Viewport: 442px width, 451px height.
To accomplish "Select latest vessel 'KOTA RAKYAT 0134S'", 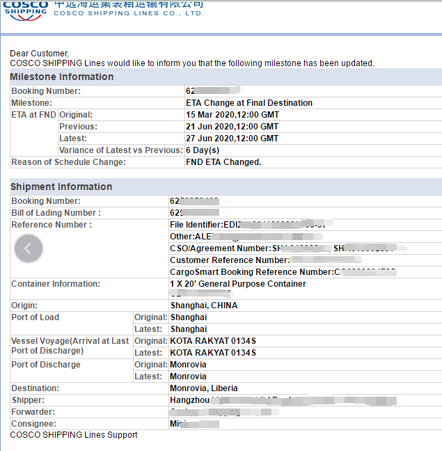I will [x=213, y=353].
